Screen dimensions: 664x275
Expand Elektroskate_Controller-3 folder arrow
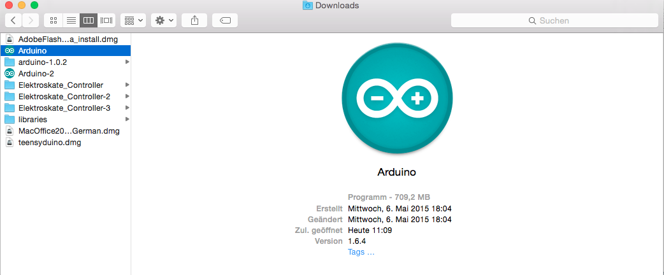point(127,108)
